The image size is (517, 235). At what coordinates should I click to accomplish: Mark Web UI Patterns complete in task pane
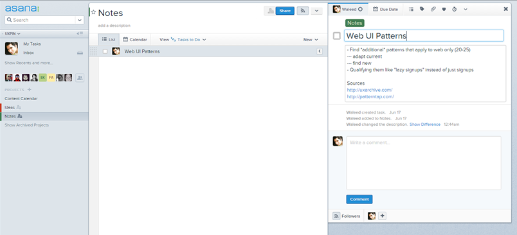tap(337, 36)
